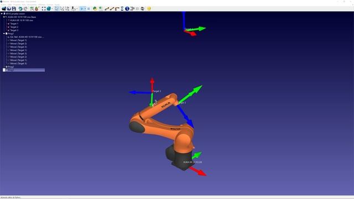
Task: Add a linear move instruction icon
Action: [112, 9]
